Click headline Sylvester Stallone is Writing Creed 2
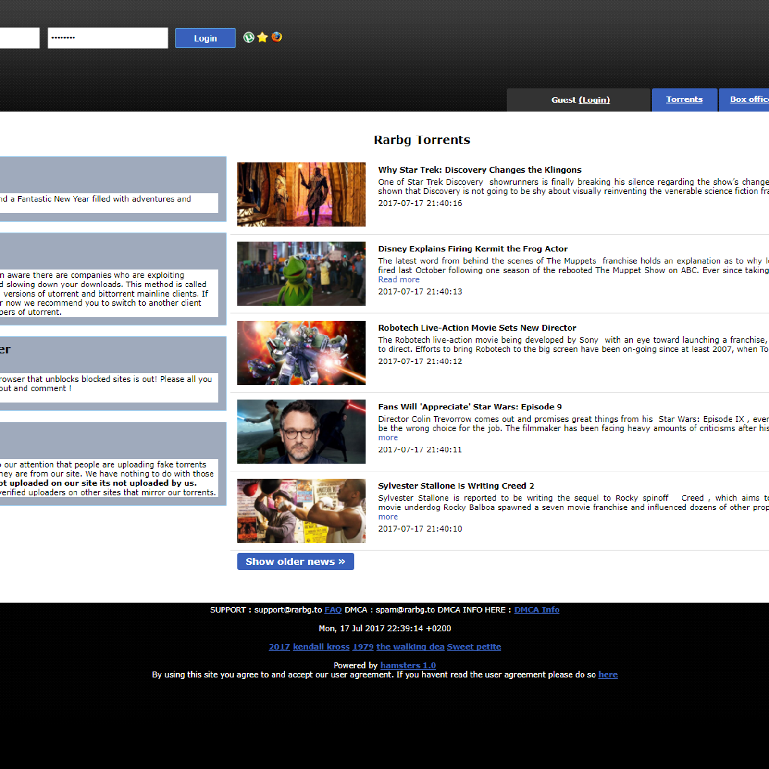This screenshot has height=769, width=769. (456, 486)
